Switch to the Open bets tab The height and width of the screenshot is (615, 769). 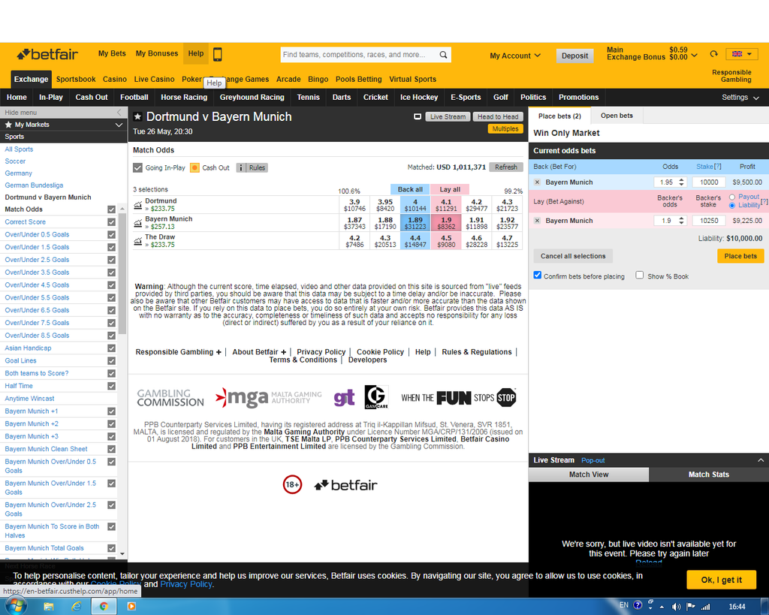[617, 116]
